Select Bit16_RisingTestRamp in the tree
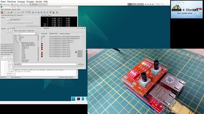 click(28, 44)
